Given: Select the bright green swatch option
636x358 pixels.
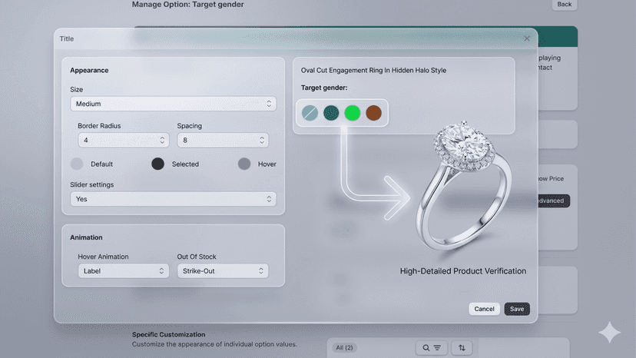Looking at the screenshot, I should pos(352,113).
